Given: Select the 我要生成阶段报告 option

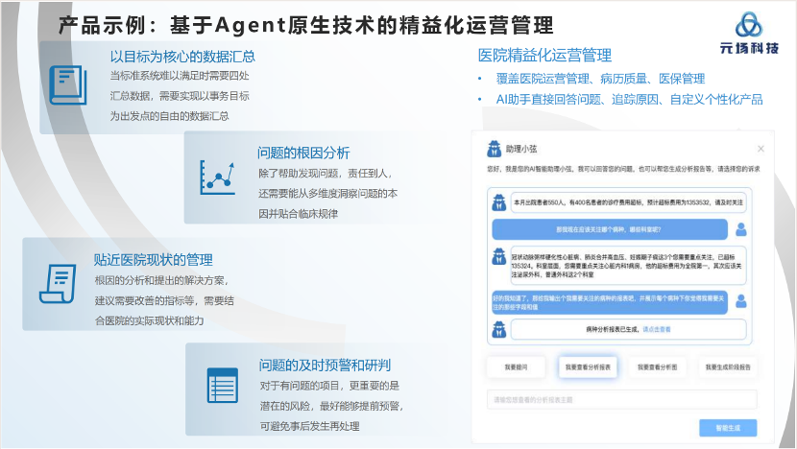Looking at the screenshot, I should pyautogui.click(x=728, y=366).
